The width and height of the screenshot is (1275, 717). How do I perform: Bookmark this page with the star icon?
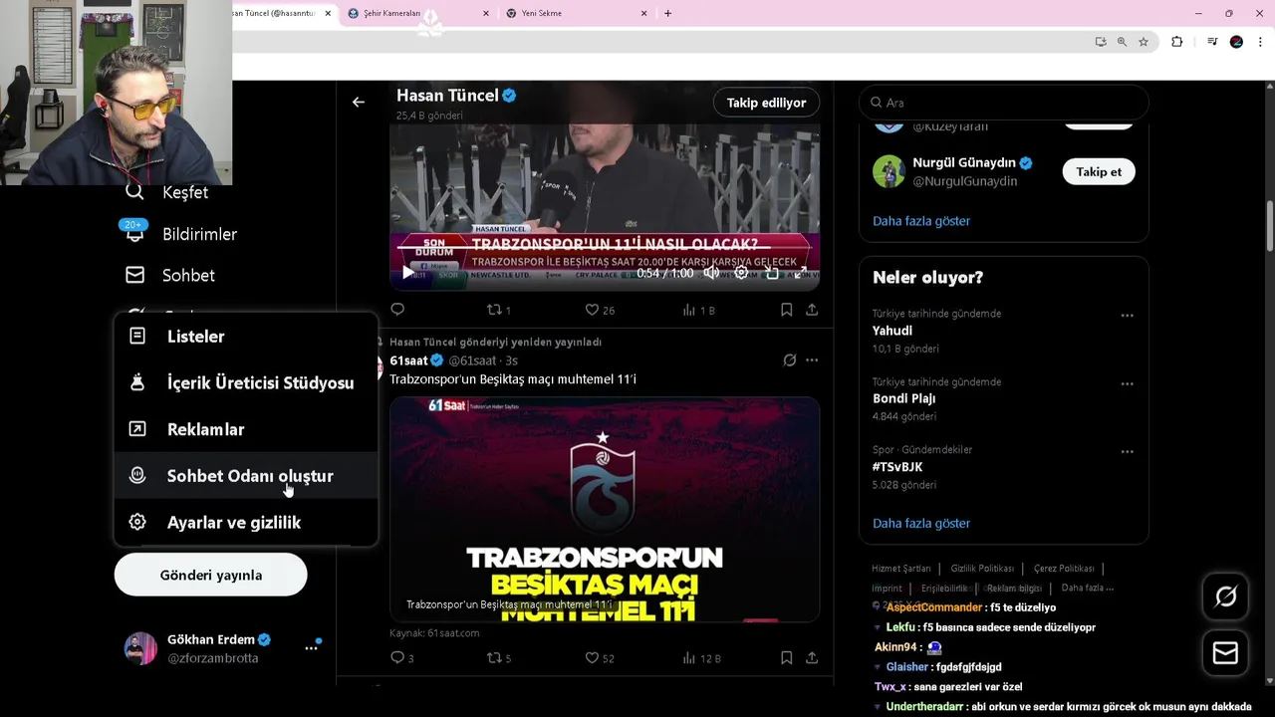1144,42
